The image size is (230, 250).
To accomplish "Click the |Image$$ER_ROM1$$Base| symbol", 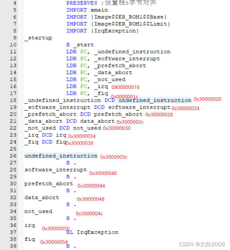I will pyautogui.click(x=129, y=17).
